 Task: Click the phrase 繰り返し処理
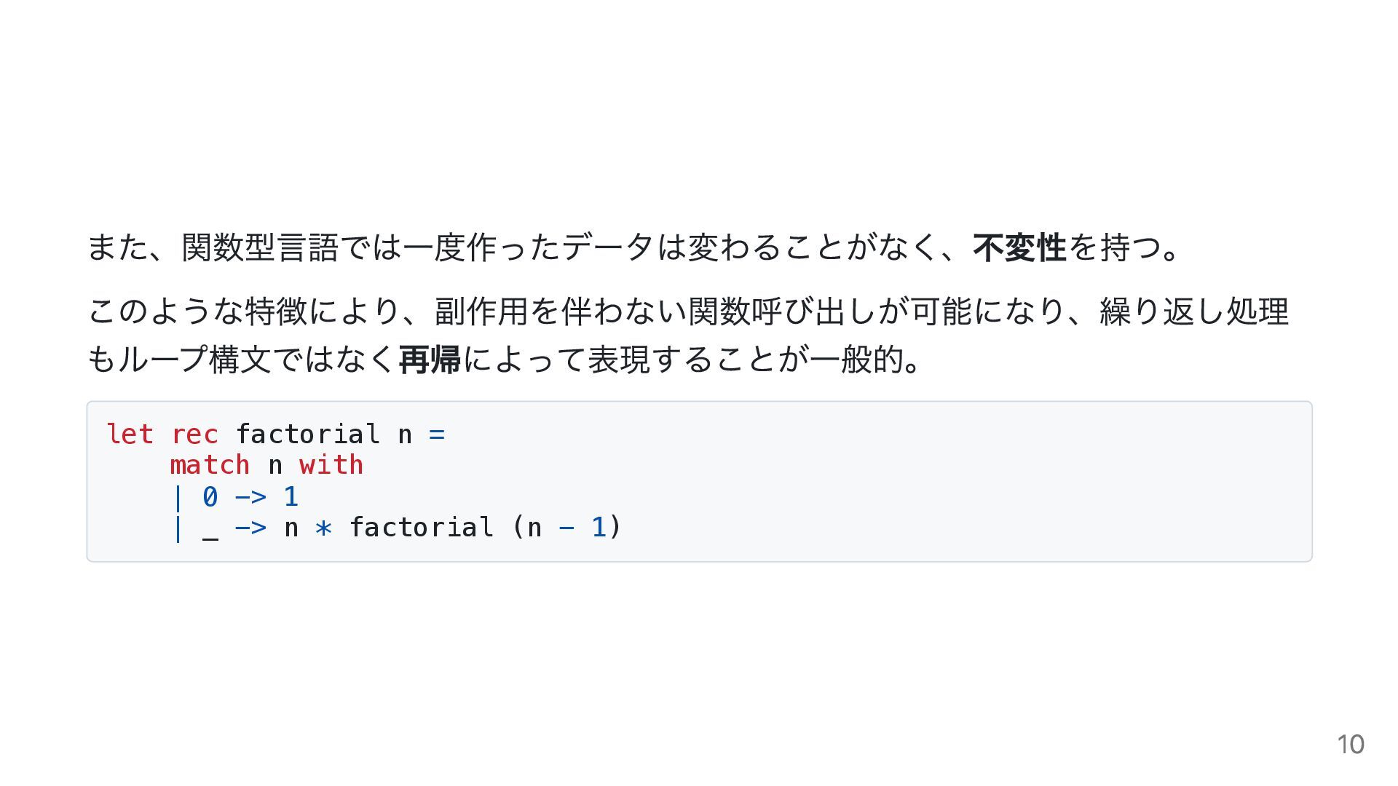point(1194,311)
